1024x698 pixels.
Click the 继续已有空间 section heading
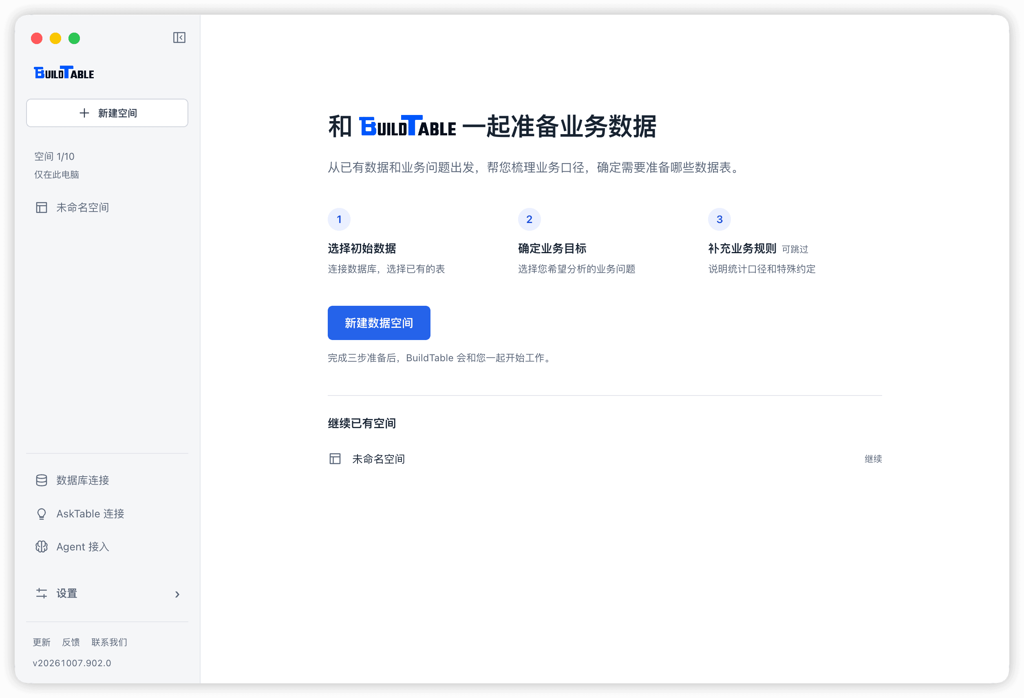tap(362, 424)
